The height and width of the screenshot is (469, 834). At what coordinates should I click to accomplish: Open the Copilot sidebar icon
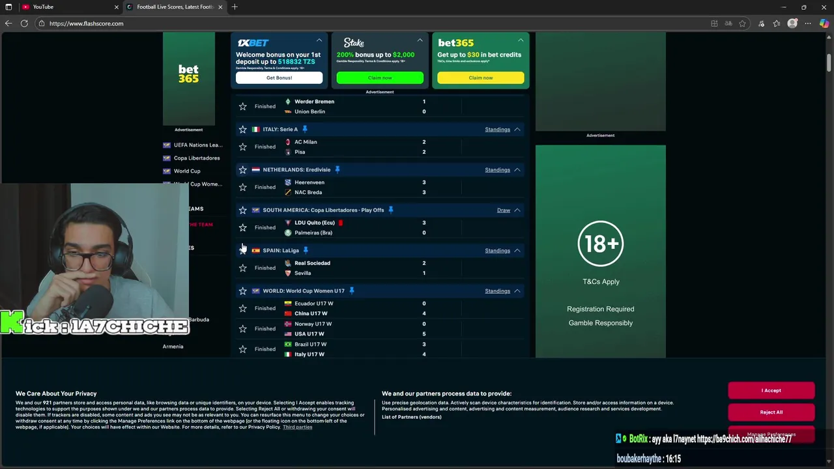pos(824,23)
